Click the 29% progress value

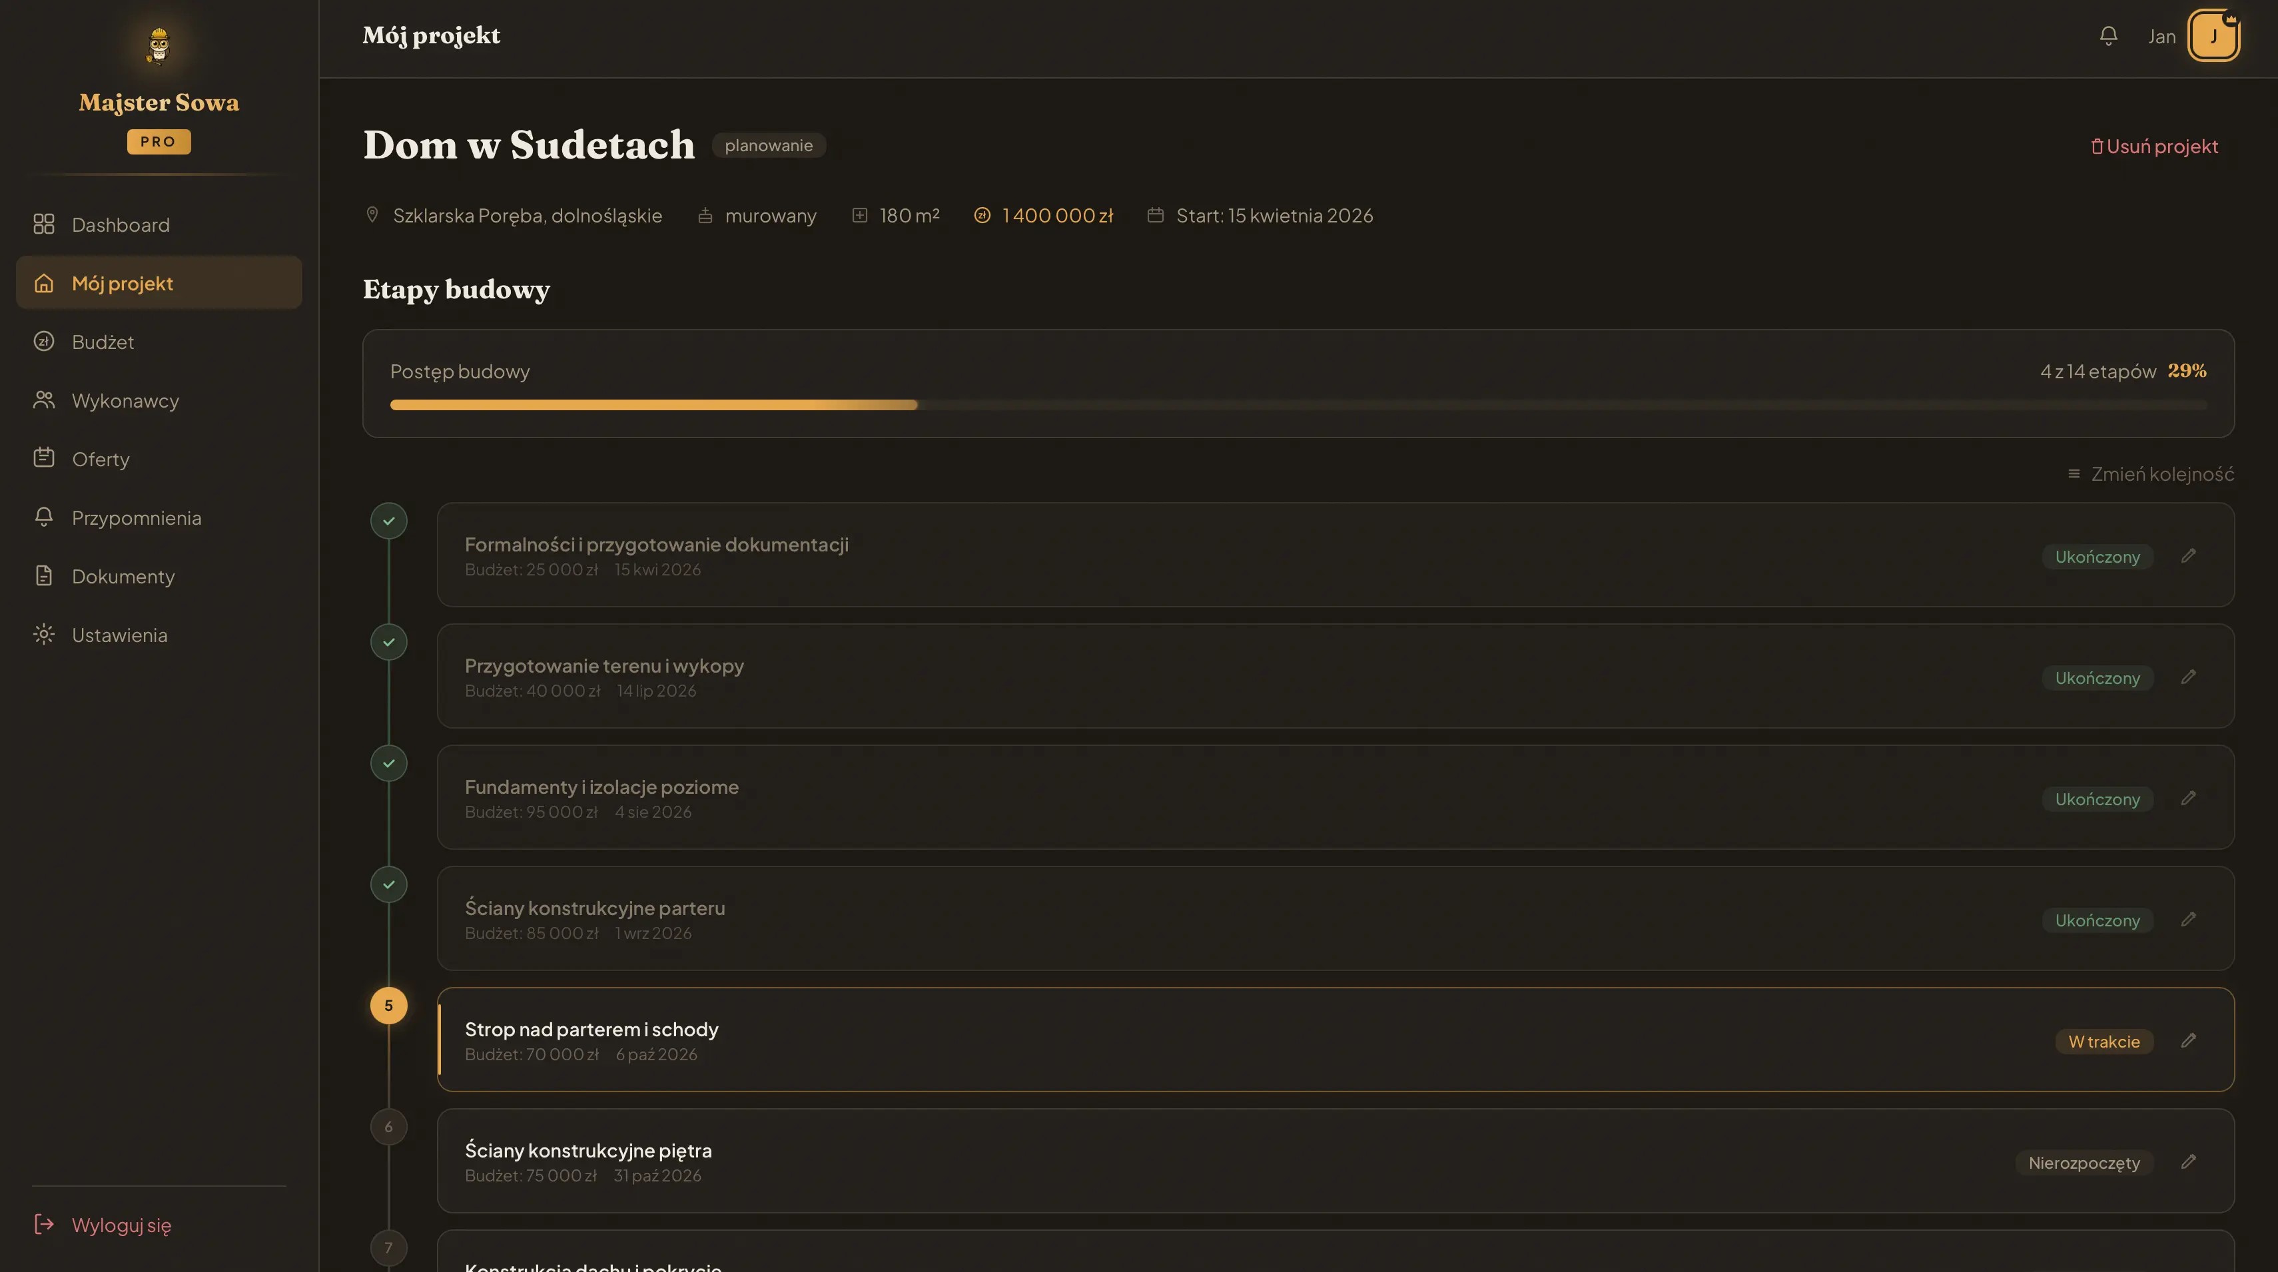(x=2187, y=370)
